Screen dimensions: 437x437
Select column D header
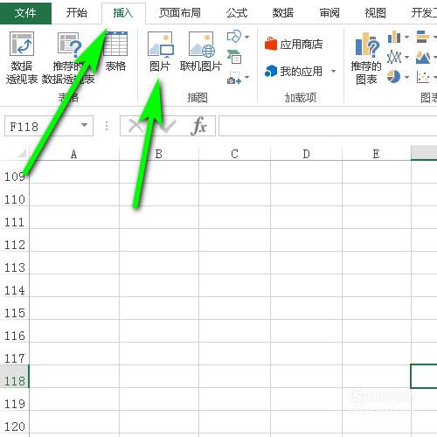(306, 153)
